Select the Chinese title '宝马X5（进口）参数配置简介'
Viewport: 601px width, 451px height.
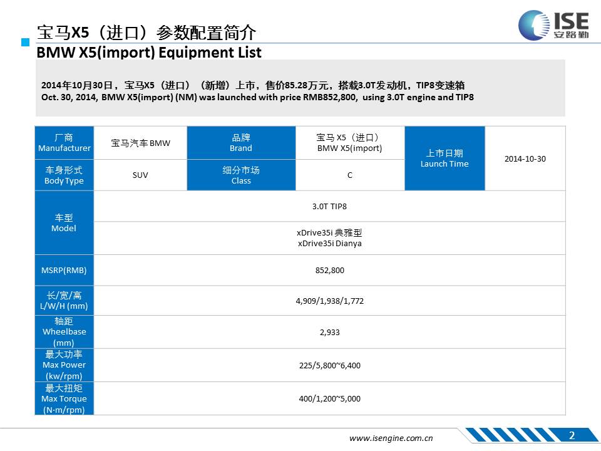(146, 33)
